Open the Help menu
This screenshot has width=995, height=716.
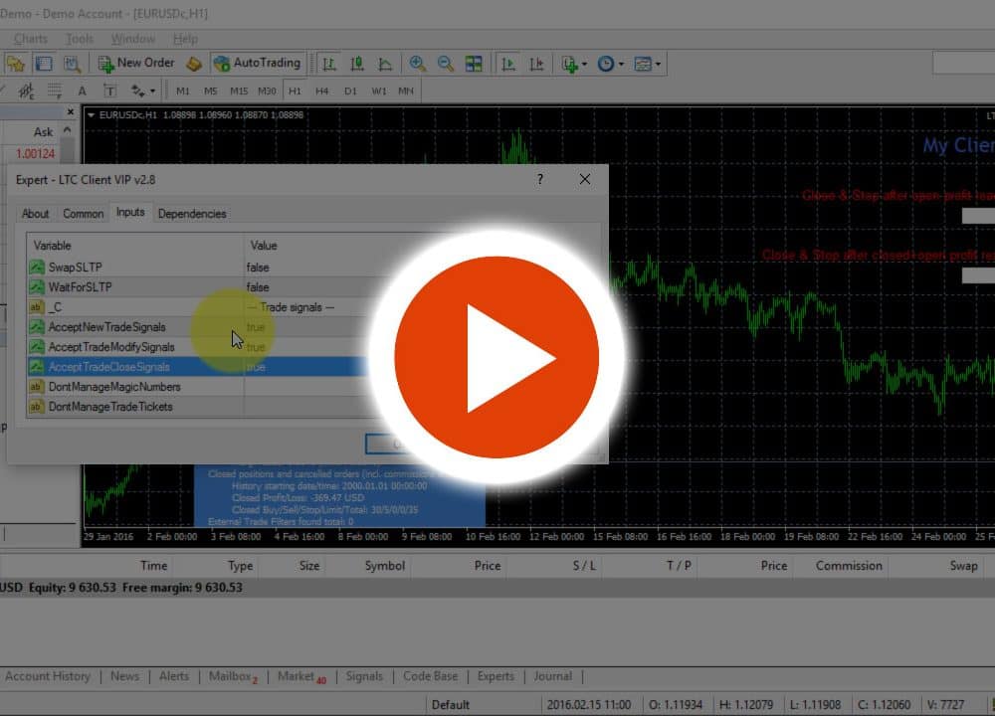185,39
